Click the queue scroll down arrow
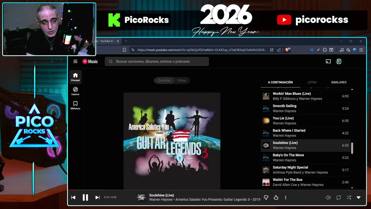 click(352, 188)
